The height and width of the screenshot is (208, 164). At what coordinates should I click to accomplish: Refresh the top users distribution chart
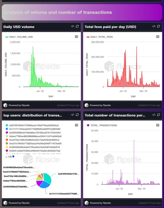(77, 115)
